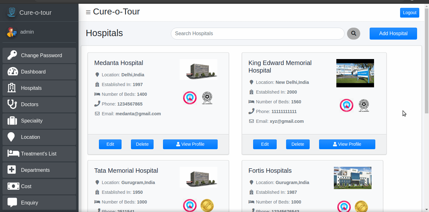Click the Tata Memorial Hospital building thumbnail
This screenshot has height=212, width=429.
tap(198, 177)
